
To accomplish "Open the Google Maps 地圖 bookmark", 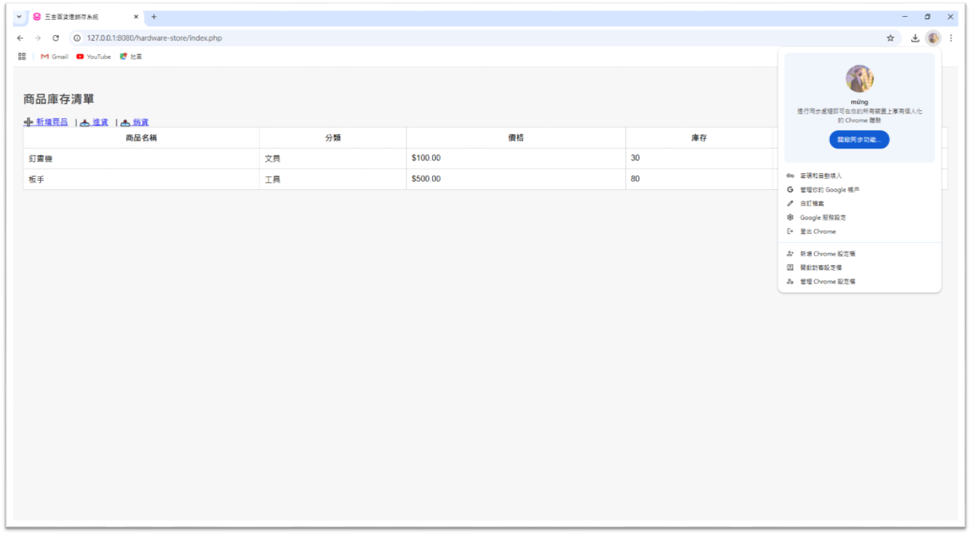I will pyautogui.click(x=131, y=57).
